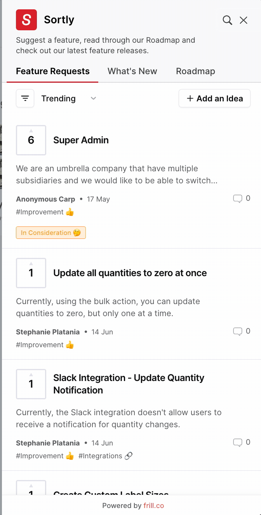Filter by the #Integrations tag
The image size is (261, 515).
105,456
